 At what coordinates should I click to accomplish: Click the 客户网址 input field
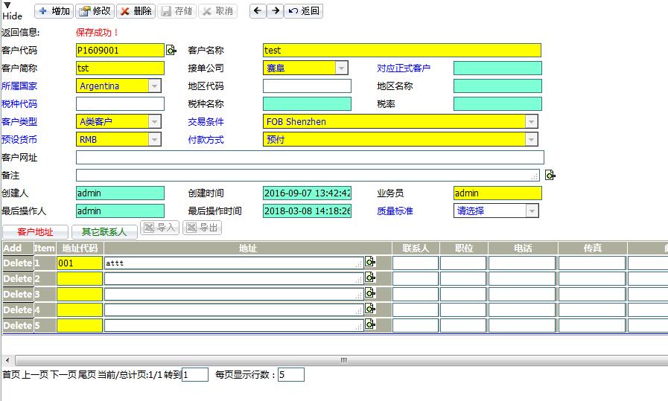[310, 158]
